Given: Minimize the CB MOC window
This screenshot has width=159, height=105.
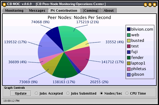Looking at the screenshot, I should click(145, 5).
